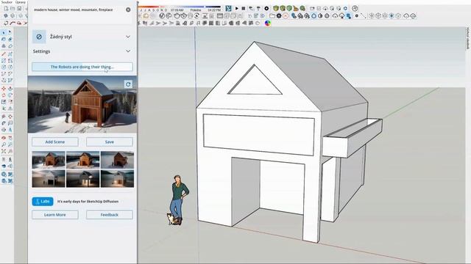Open the color wheel toolbar icon
The height and width of the screenshot is (264, 471).
(268, 23)
